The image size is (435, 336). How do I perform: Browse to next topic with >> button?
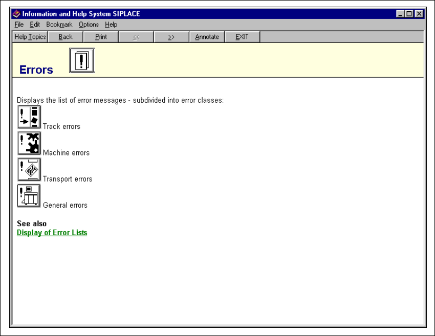tap(171, 37)
